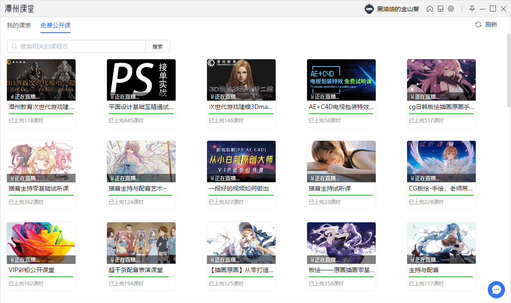
Task: Open the 主持与配音 course thumbnail
Action: (441, 243)
